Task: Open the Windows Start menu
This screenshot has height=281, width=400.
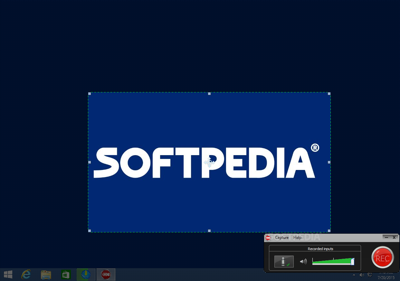Action: click(8, 275)
